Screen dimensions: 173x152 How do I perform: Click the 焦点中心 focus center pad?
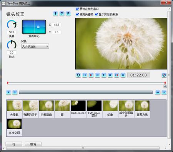(34, 27)
